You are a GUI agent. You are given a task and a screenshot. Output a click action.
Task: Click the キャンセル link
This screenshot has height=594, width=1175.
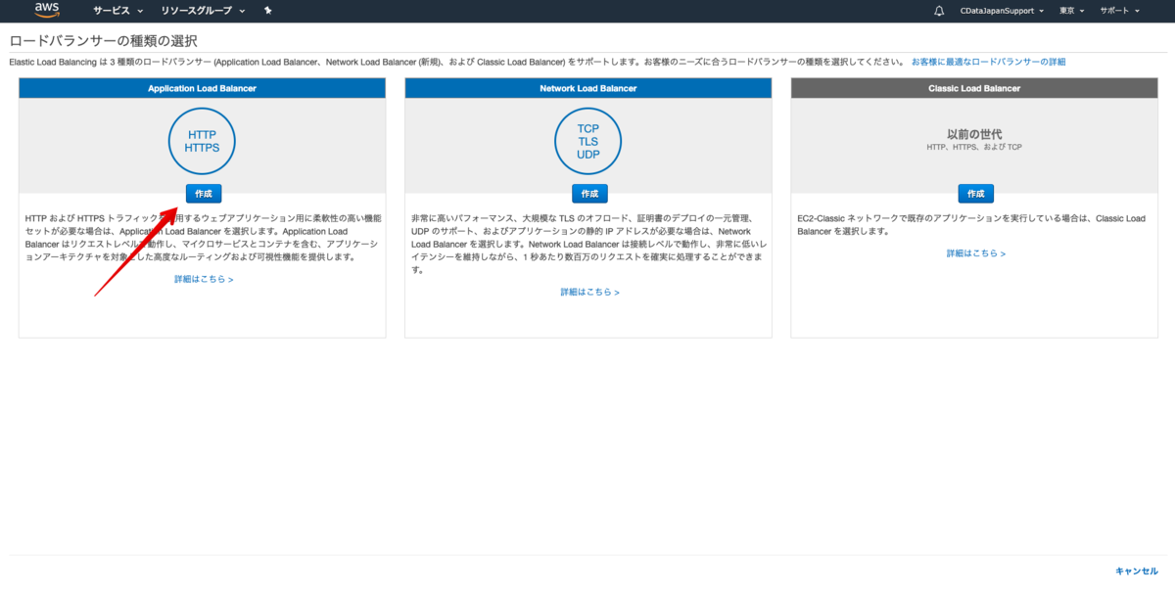1137,571
